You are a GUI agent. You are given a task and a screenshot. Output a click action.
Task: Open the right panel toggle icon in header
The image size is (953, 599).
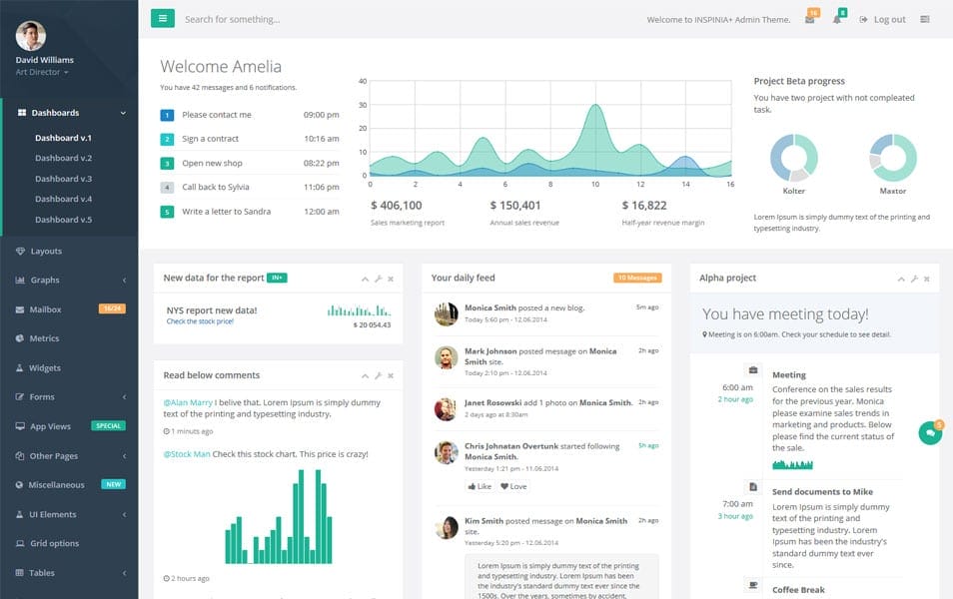tap(926, 18)
